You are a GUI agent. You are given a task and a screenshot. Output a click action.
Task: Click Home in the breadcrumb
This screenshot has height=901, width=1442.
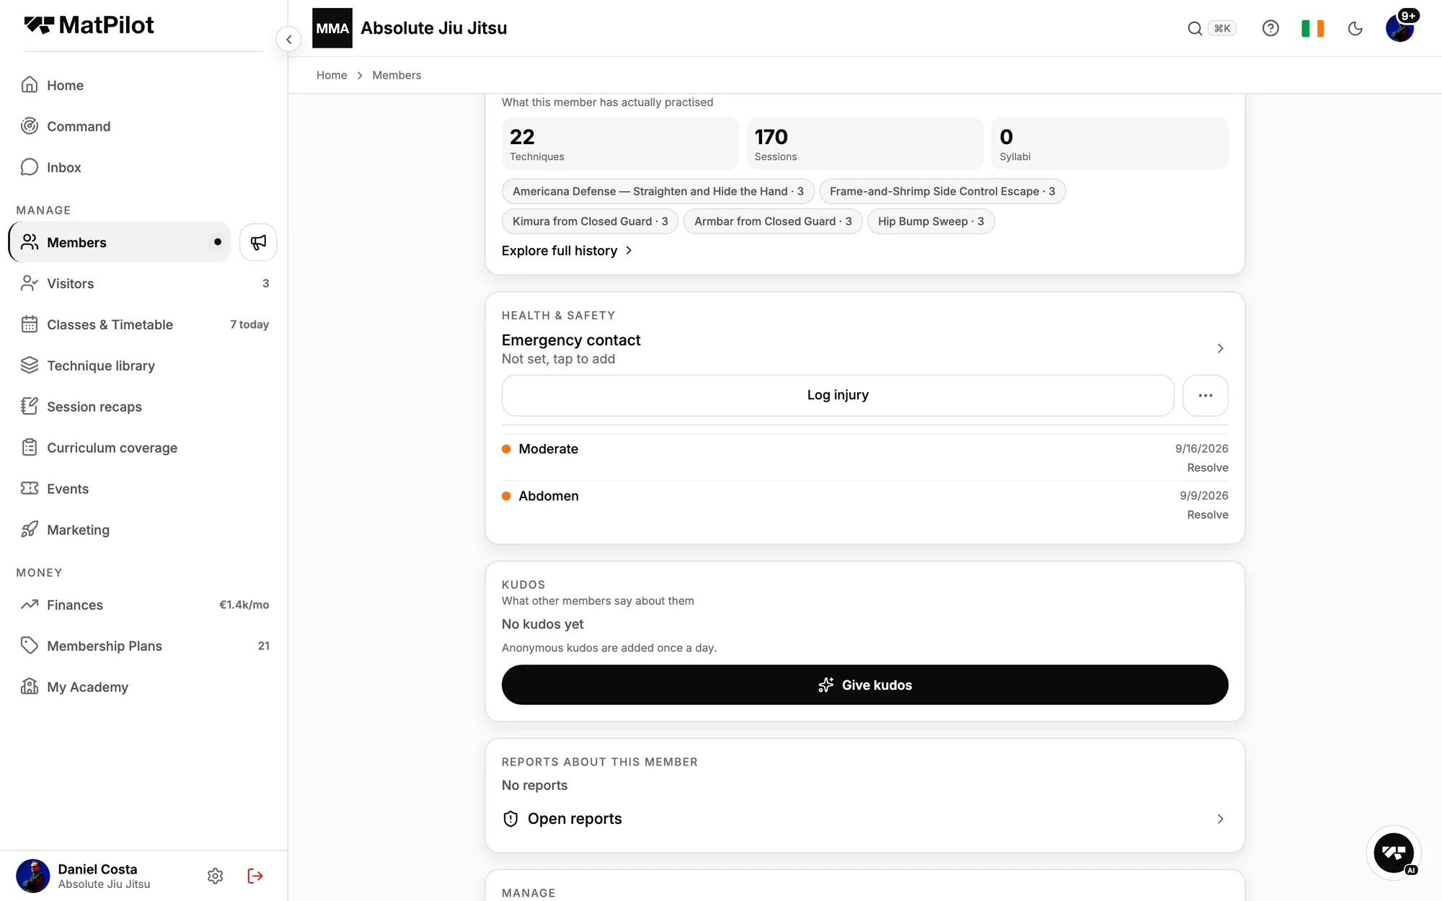(x=332, y=75)
